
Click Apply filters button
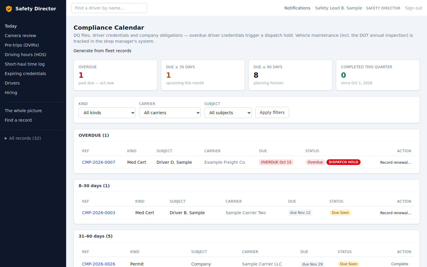272,112
